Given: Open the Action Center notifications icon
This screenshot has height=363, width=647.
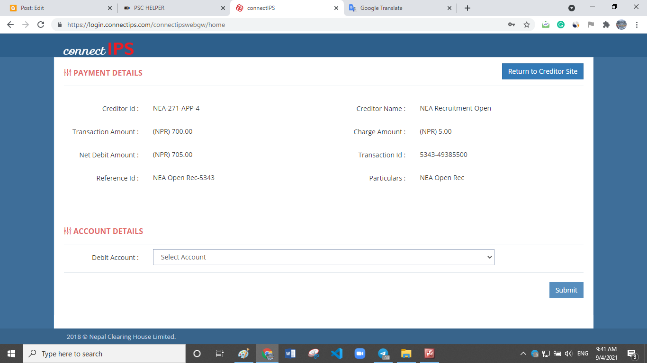Looking at the screenshot, I should pos(632,354).
